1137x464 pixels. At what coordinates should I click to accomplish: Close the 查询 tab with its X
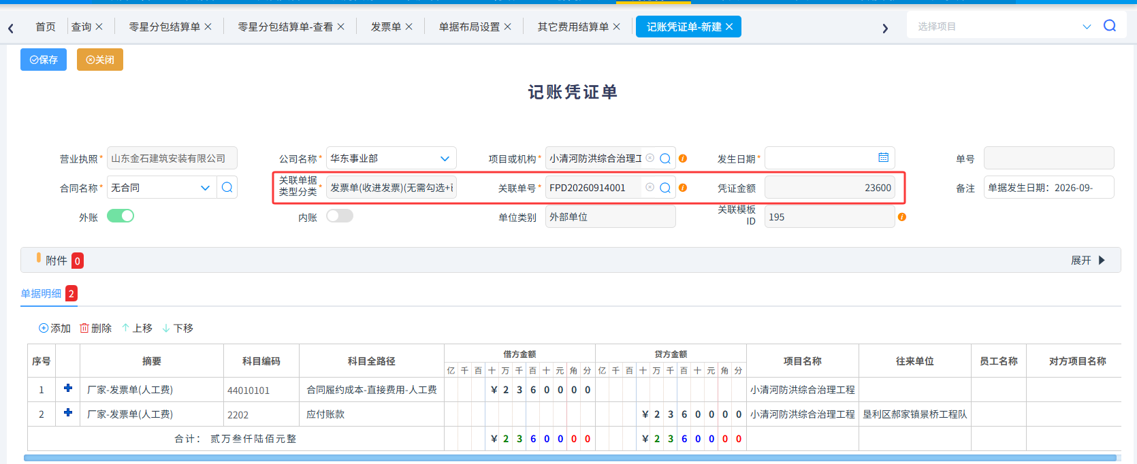click(x=99, y=27)
